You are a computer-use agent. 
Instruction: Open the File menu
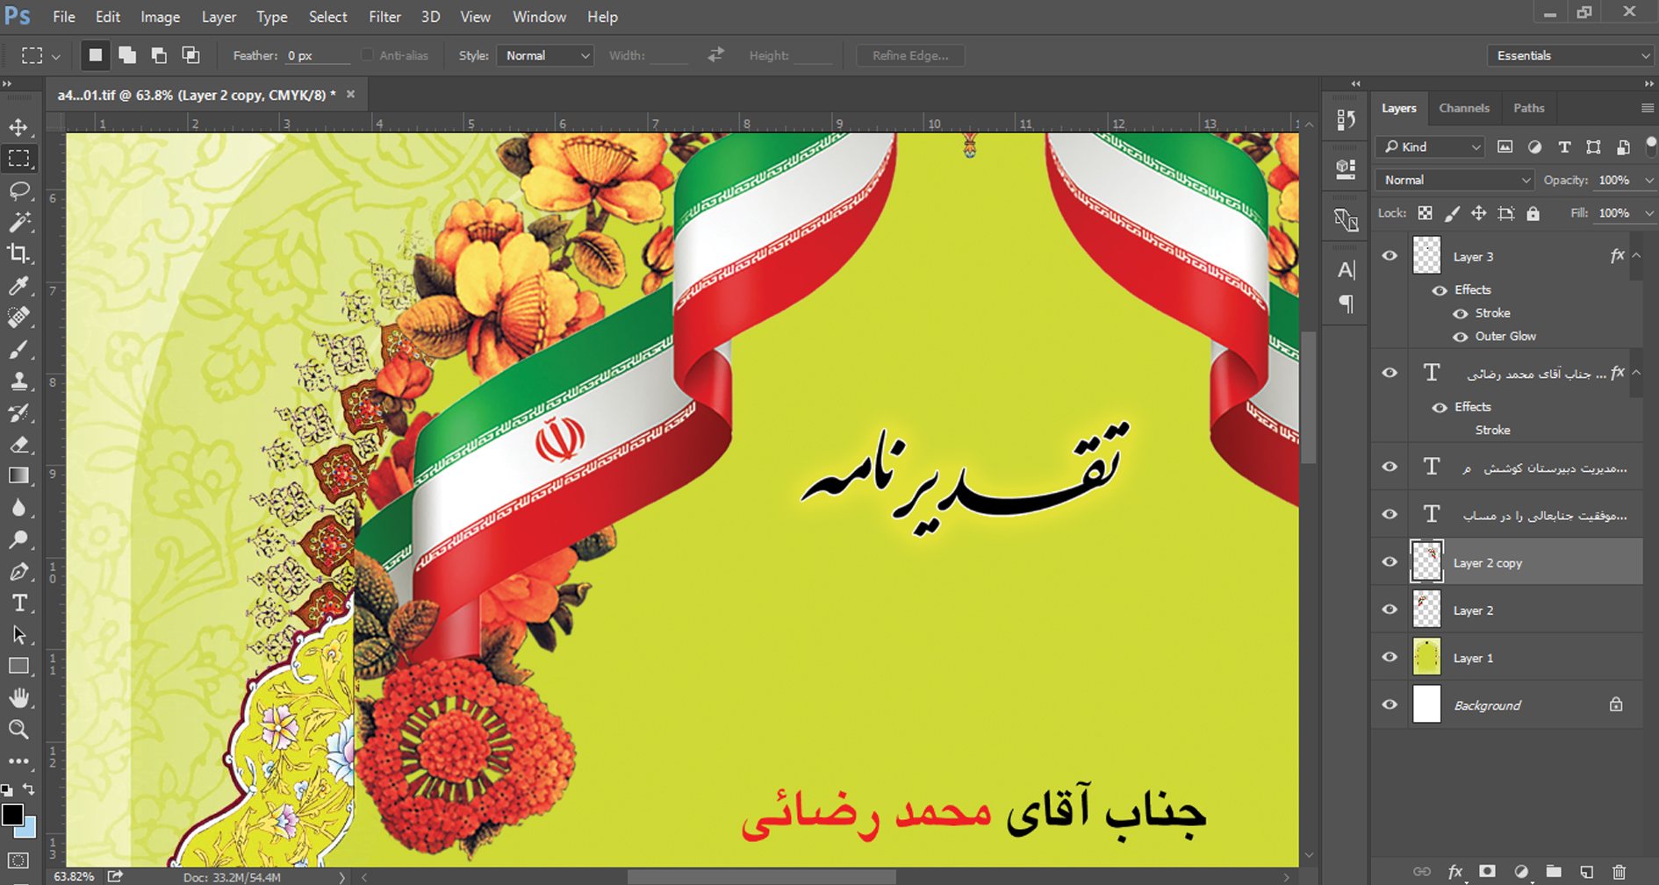click(x=64, y=17)
